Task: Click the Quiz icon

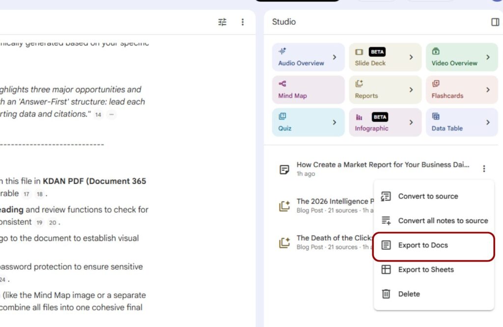Action: (x=282, y=117)
